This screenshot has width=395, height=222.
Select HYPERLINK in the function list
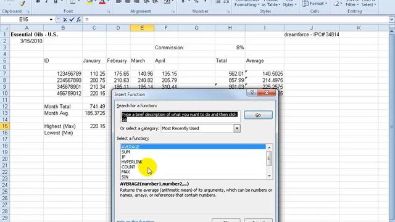coord(193,162)
